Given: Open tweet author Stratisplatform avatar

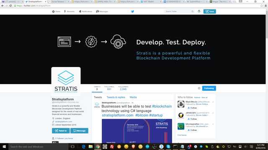Looking at the screenshot, I should tap(97, 105).
